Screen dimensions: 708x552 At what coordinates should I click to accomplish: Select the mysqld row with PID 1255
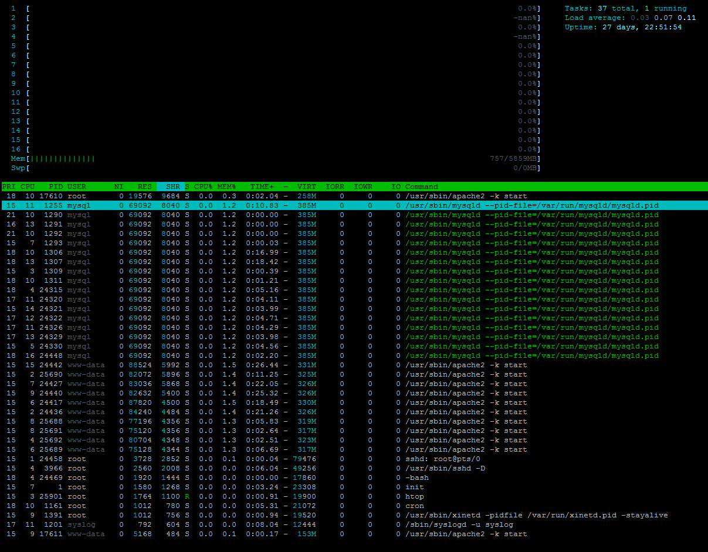tap(354, 205)
